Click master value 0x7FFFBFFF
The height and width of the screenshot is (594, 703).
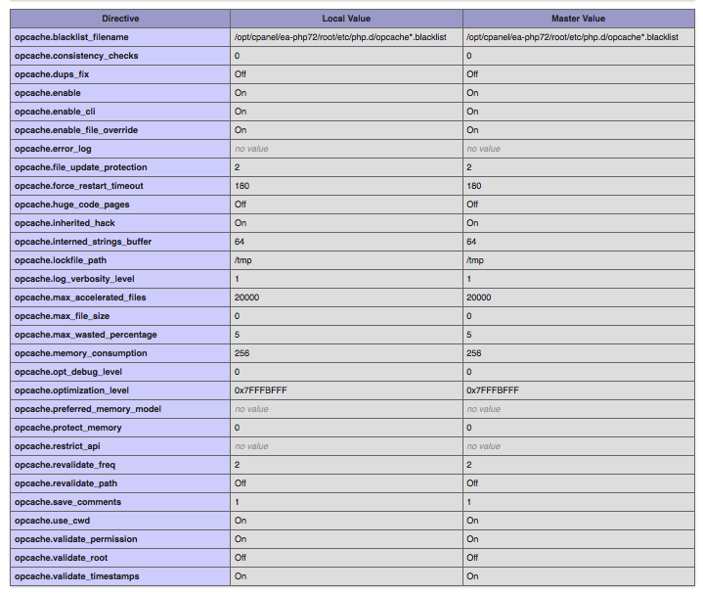tap(492, 390)
